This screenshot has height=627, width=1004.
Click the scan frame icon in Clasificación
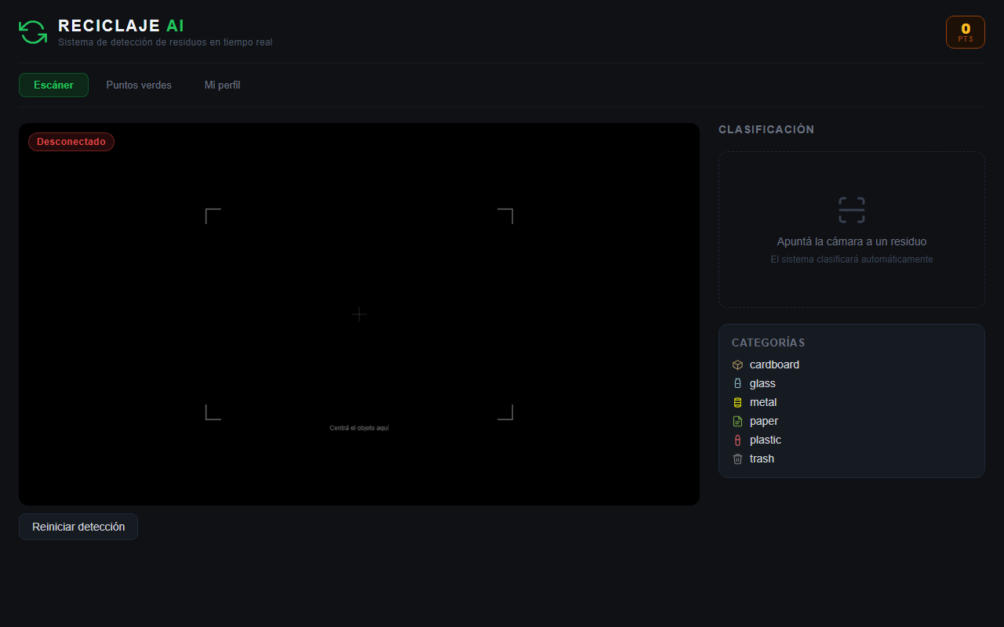tap(852, 210)
